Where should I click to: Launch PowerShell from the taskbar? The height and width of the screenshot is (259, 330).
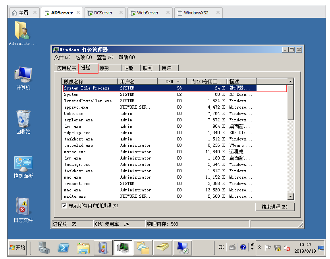[x=64, y=247]
